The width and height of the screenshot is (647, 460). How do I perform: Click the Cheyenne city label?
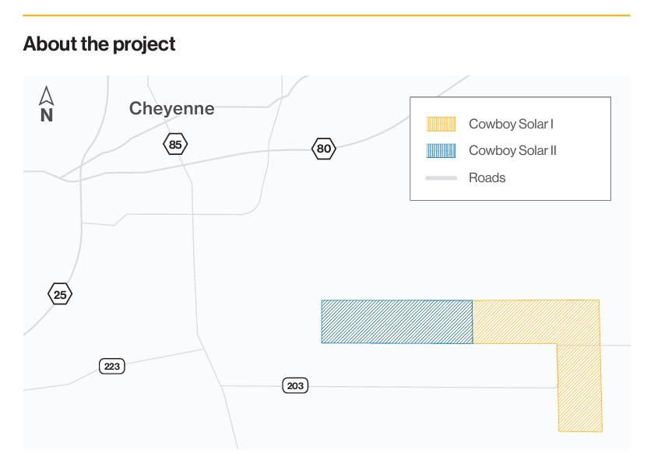coord(171,109)
